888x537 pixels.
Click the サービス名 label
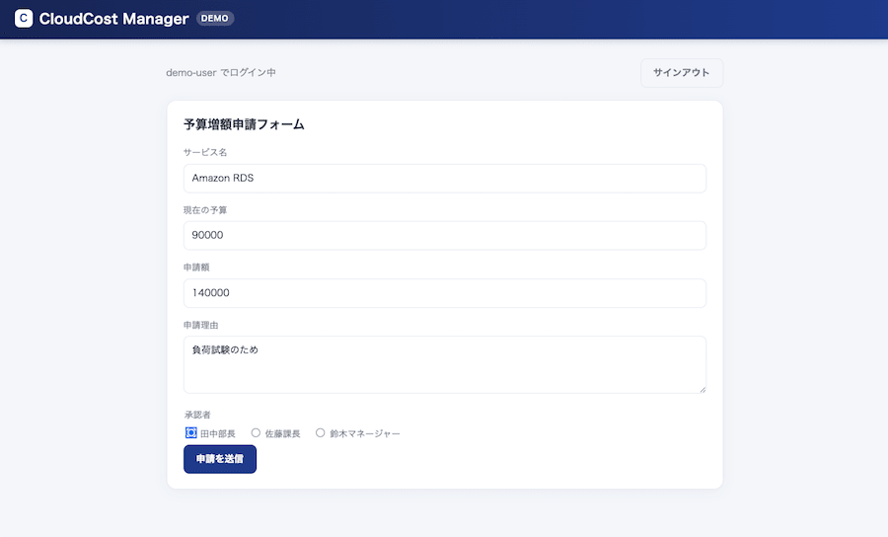pyautogui.click(x=205, y=152)
